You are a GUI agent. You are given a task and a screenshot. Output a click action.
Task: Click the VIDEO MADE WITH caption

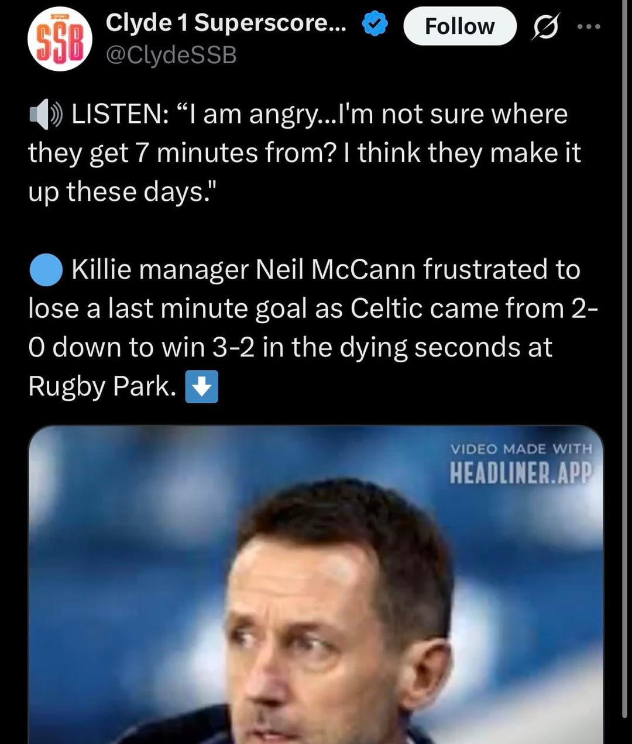pos(521,449)
